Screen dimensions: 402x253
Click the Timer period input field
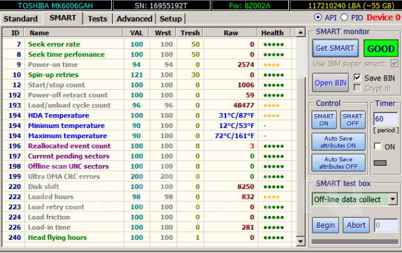click(x=384, y=119)
